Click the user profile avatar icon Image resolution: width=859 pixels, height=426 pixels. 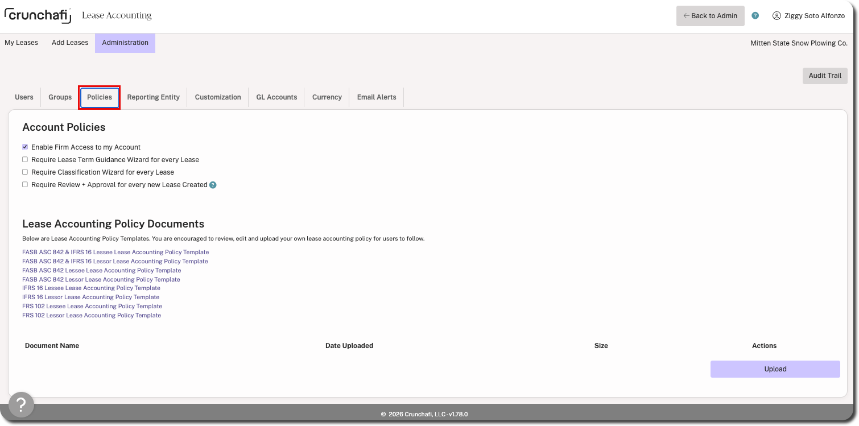pyautogui.click(x=776, y=16)
